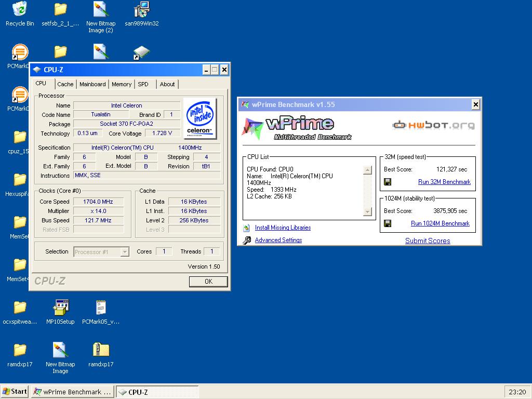Click the CPU List scroll up arrow
This screenshot has width=532, height=399.
pos(367,170)
